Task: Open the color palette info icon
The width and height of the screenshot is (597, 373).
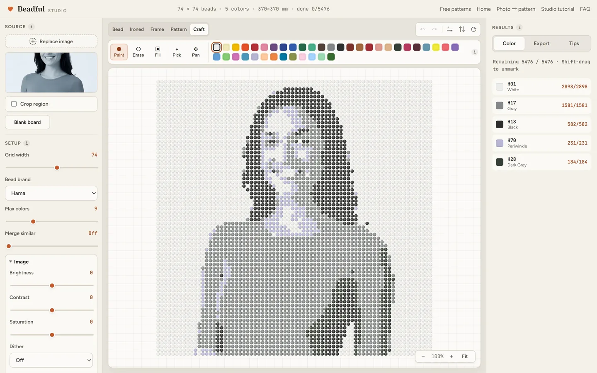Action: pyautogui.click(x=475, y=52)
